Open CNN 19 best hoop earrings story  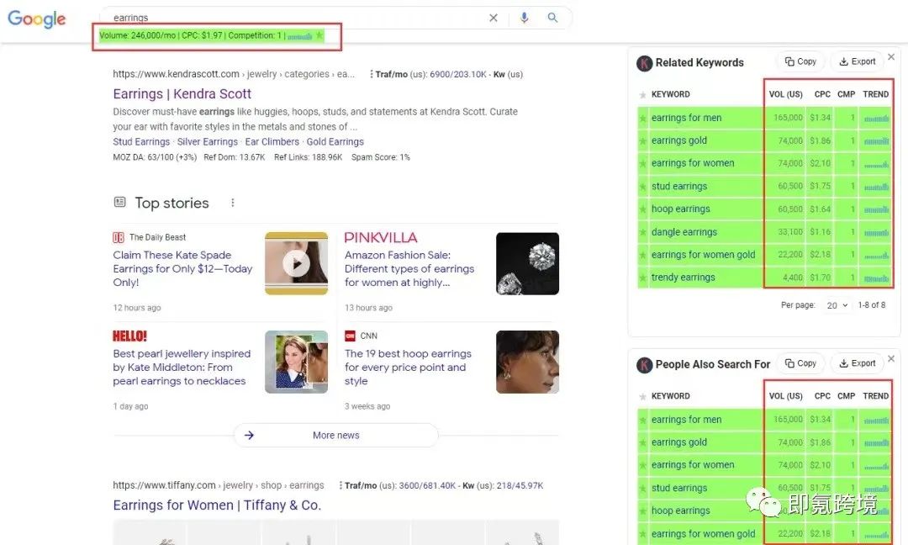[408, 368]
